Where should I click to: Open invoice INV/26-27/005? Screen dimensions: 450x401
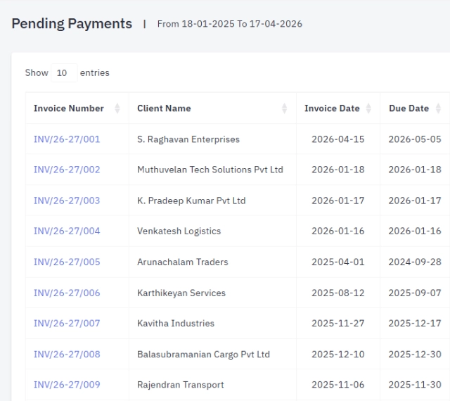point(67,262)
